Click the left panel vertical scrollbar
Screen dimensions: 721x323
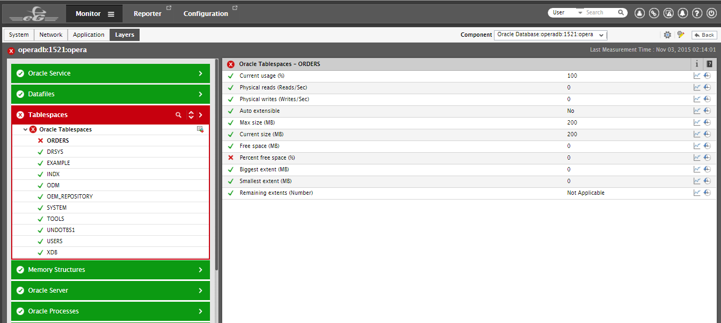tap(216, 165)
